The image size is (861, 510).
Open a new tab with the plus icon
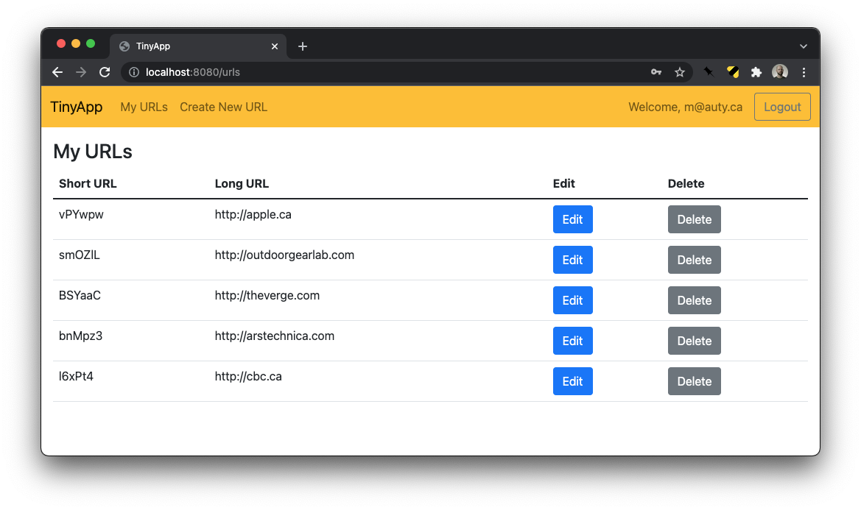tap(303, 46)
